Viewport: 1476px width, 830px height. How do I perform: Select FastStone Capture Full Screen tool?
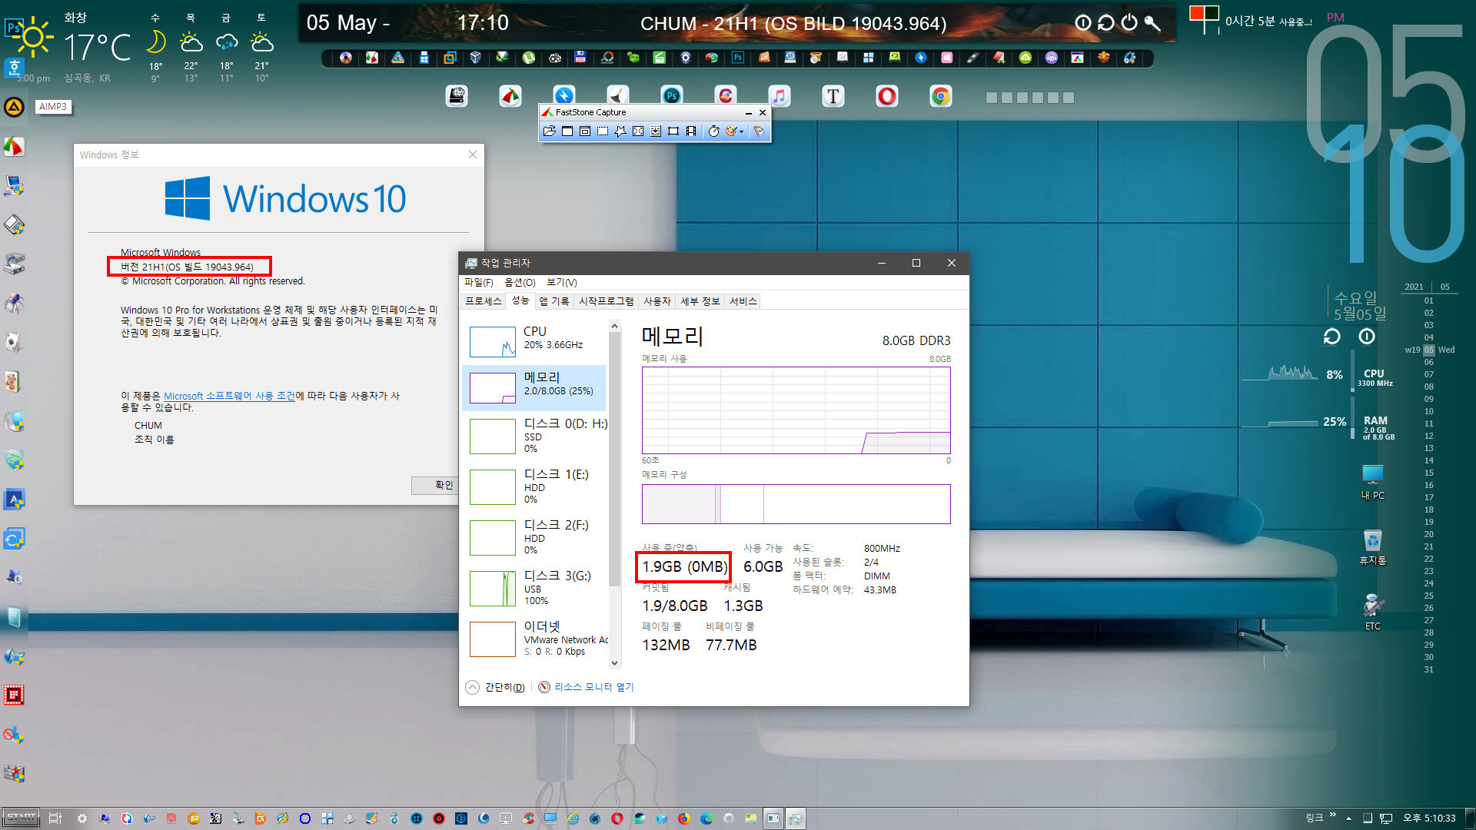pos(638,131)
